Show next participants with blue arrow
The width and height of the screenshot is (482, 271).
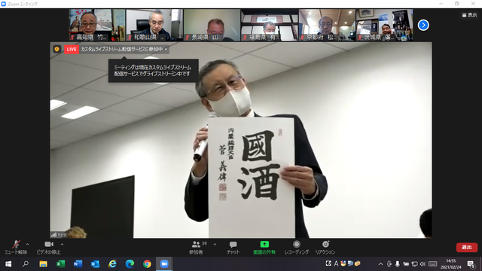pyautogui.click(x=423, y=25)
